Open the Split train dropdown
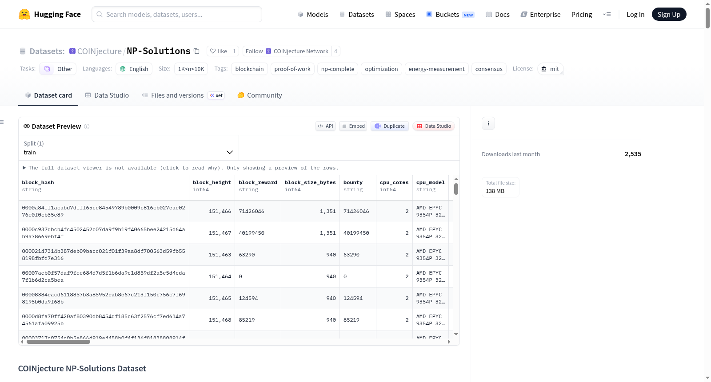Image resolution: width=711 pixels, height=382 pixels. click(128, 148)
